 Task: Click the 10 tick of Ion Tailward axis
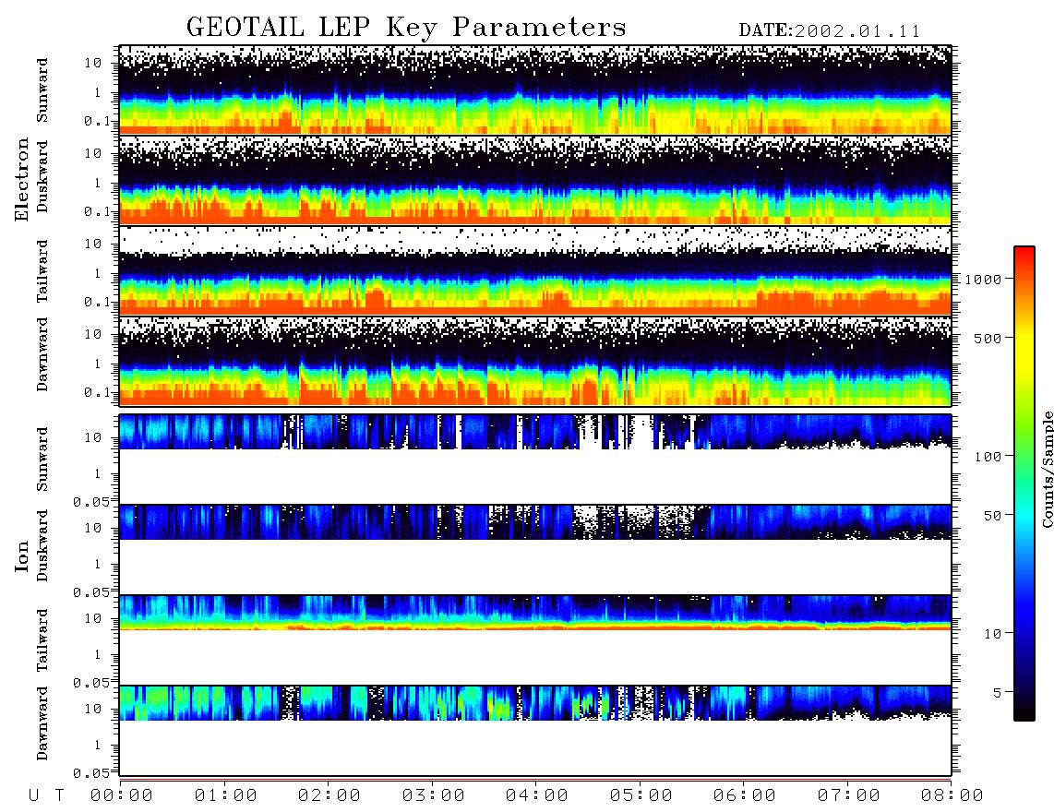pos(93,618)
